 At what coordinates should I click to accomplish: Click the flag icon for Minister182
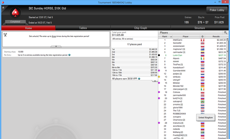click(203, 86)
